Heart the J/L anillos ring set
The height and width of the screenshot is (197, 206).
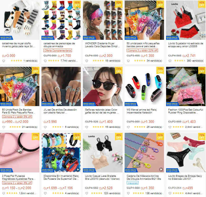point(45,127)
